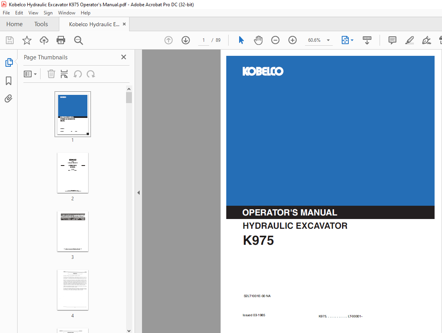Image resolution: width=442 pixels, height=333 pixels.
Task: Open zoom level 60.6% dropdown
Action: [x=328, y=40]
